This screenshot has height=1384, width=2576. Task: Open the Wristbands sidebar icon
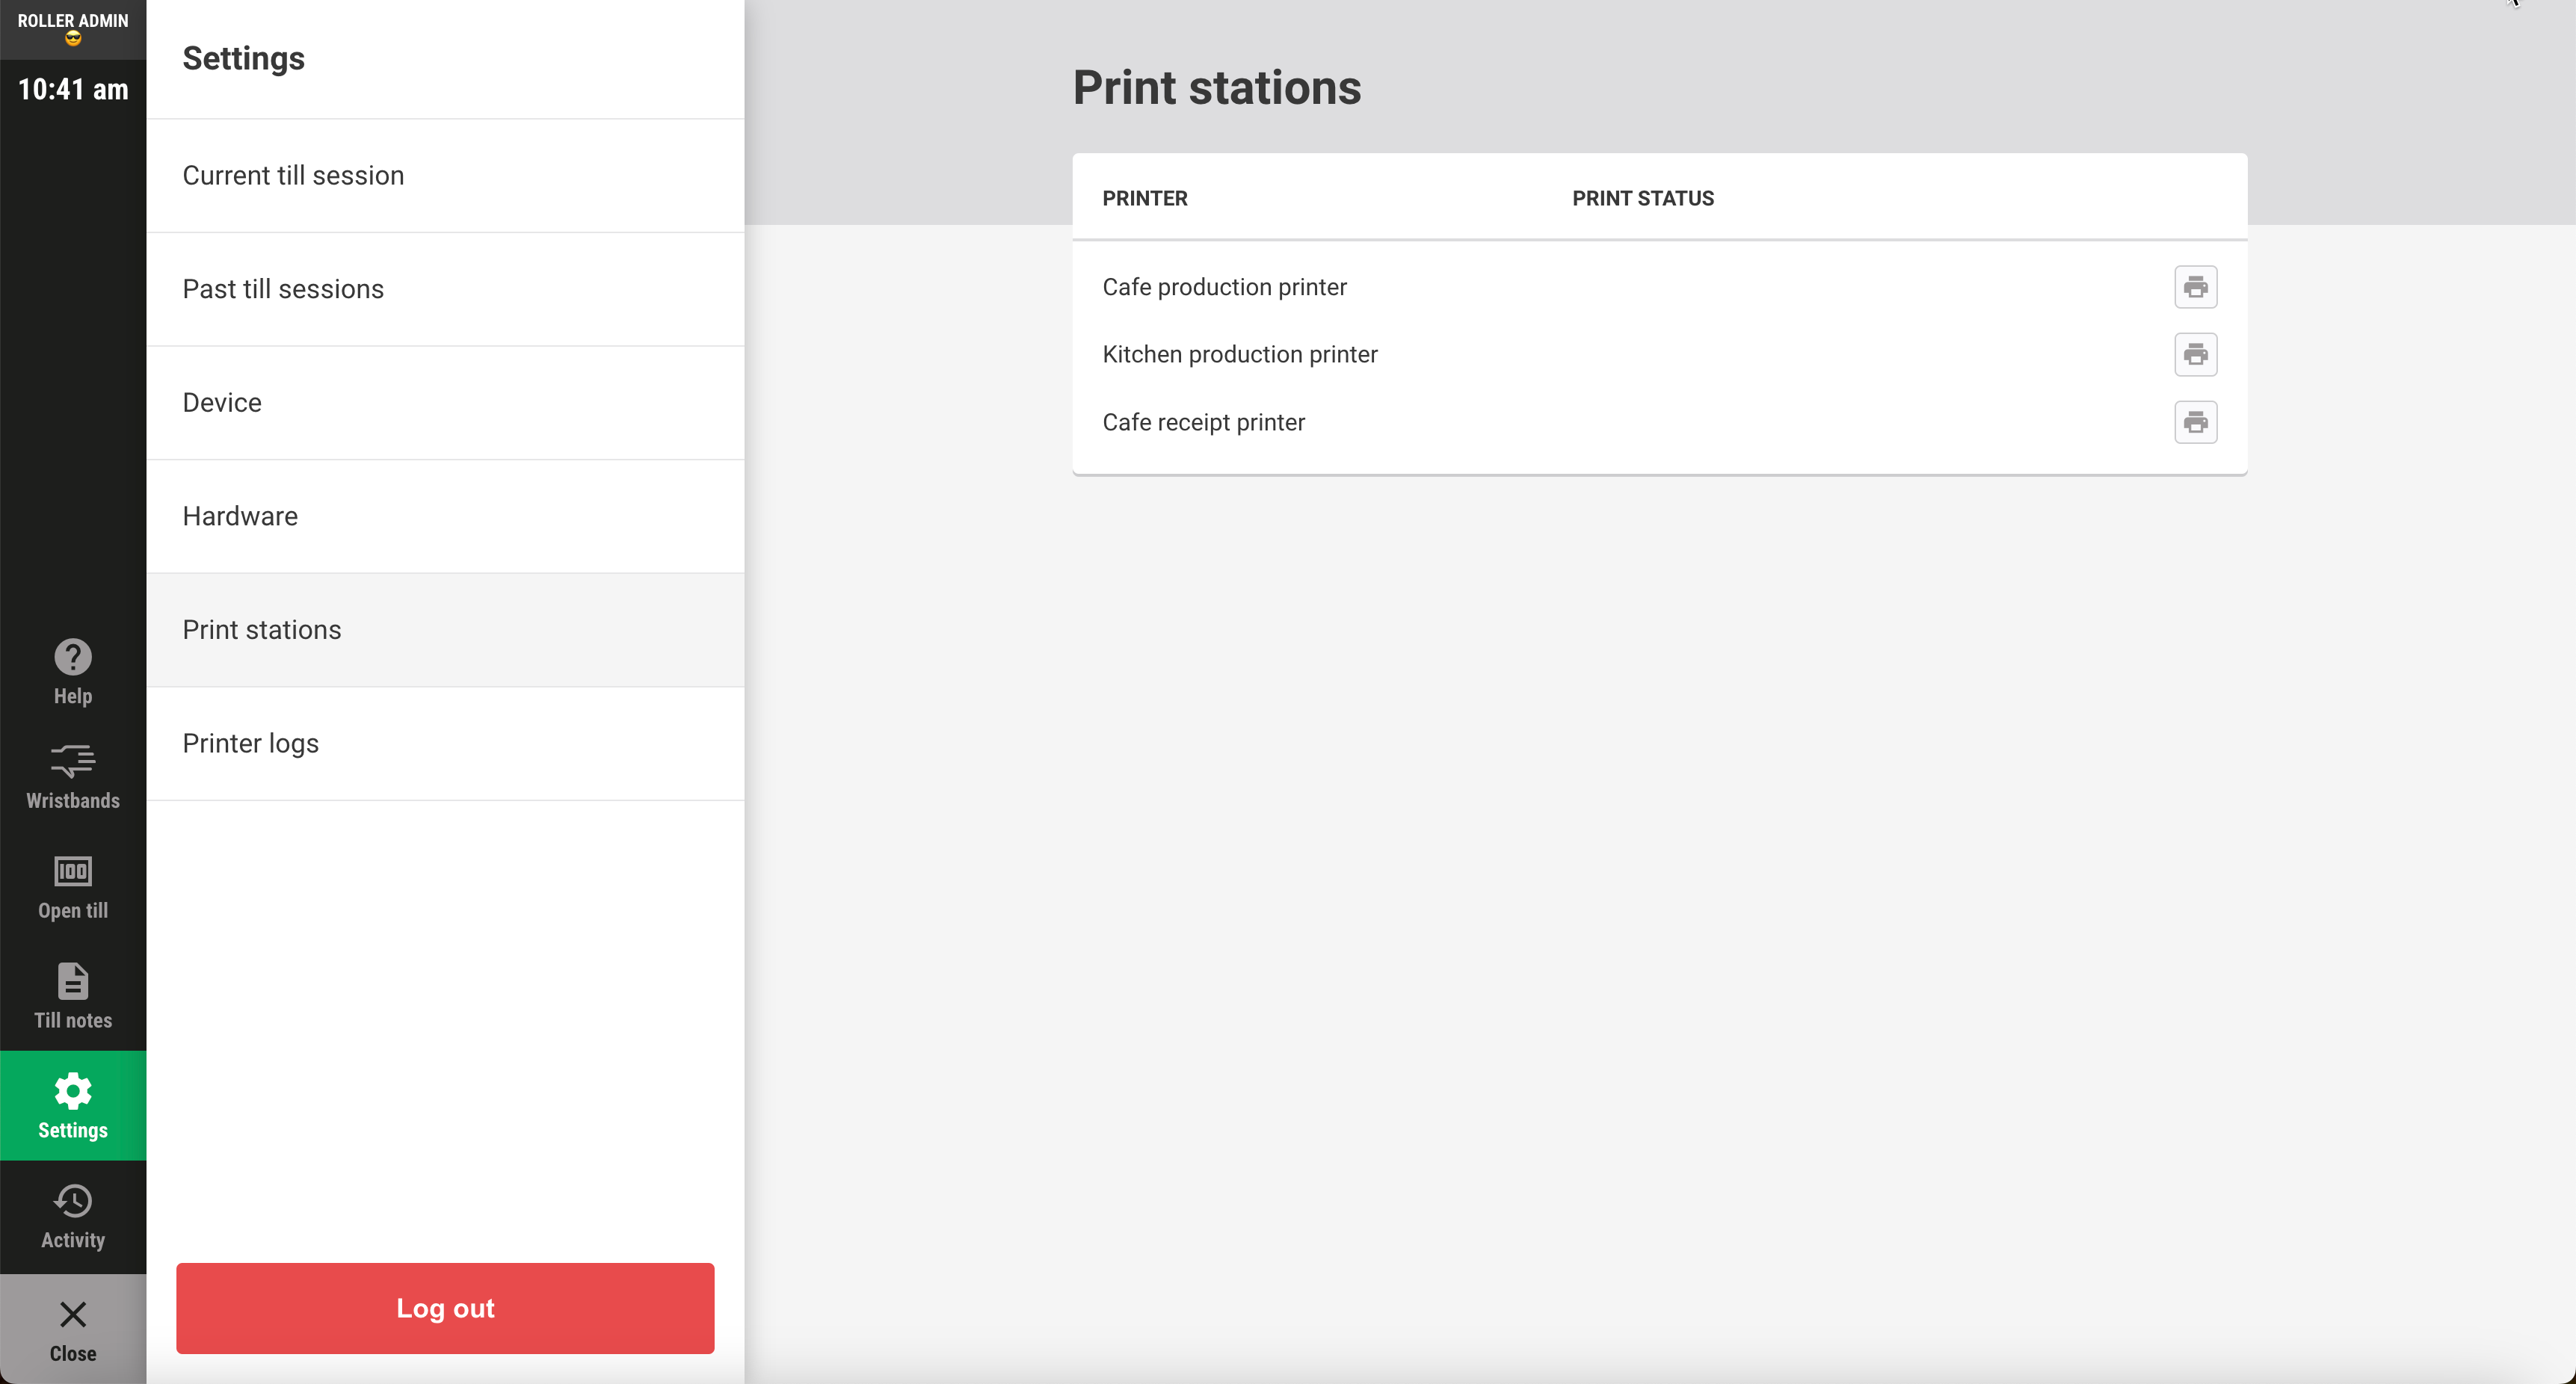[73, 777]
